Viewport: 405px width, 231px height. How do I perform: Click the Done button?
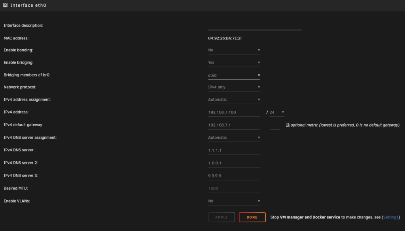252,217
